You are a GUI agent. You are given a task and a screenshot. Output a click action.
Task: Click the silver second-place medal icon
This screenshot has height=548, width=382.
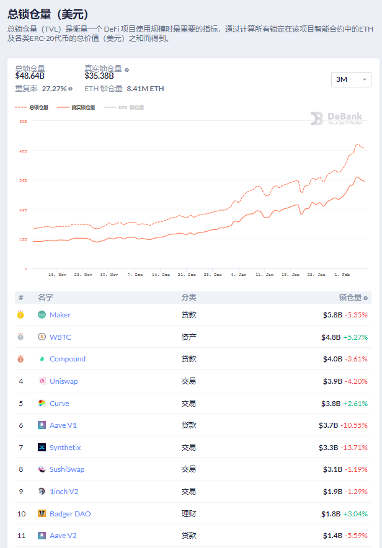[x=20, y=337]
